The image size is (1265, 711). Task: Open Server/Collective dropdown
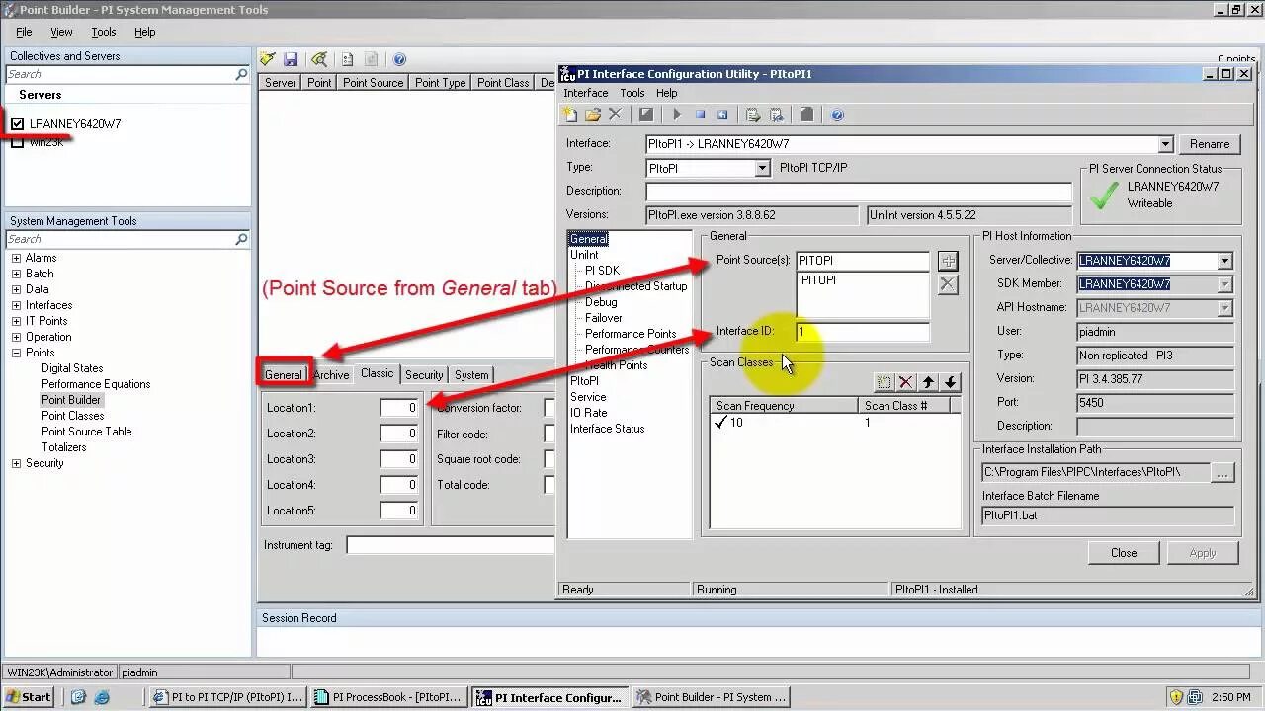click(1224, 261)
